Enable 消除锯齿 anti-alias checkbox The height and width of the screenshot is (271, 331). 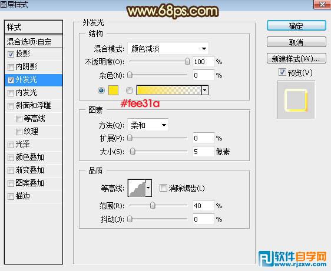tap(163, 188)
